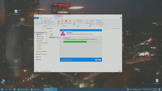Open the File tab in Explorer
162x91 pixels.
tap(36, 18)
